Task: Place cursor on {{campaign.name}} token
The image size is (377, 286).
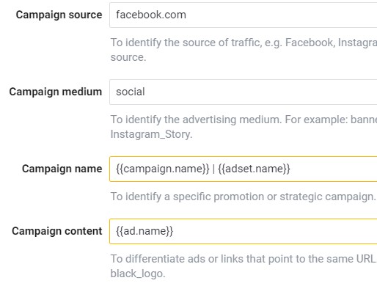Action: [x=163, y=169]
